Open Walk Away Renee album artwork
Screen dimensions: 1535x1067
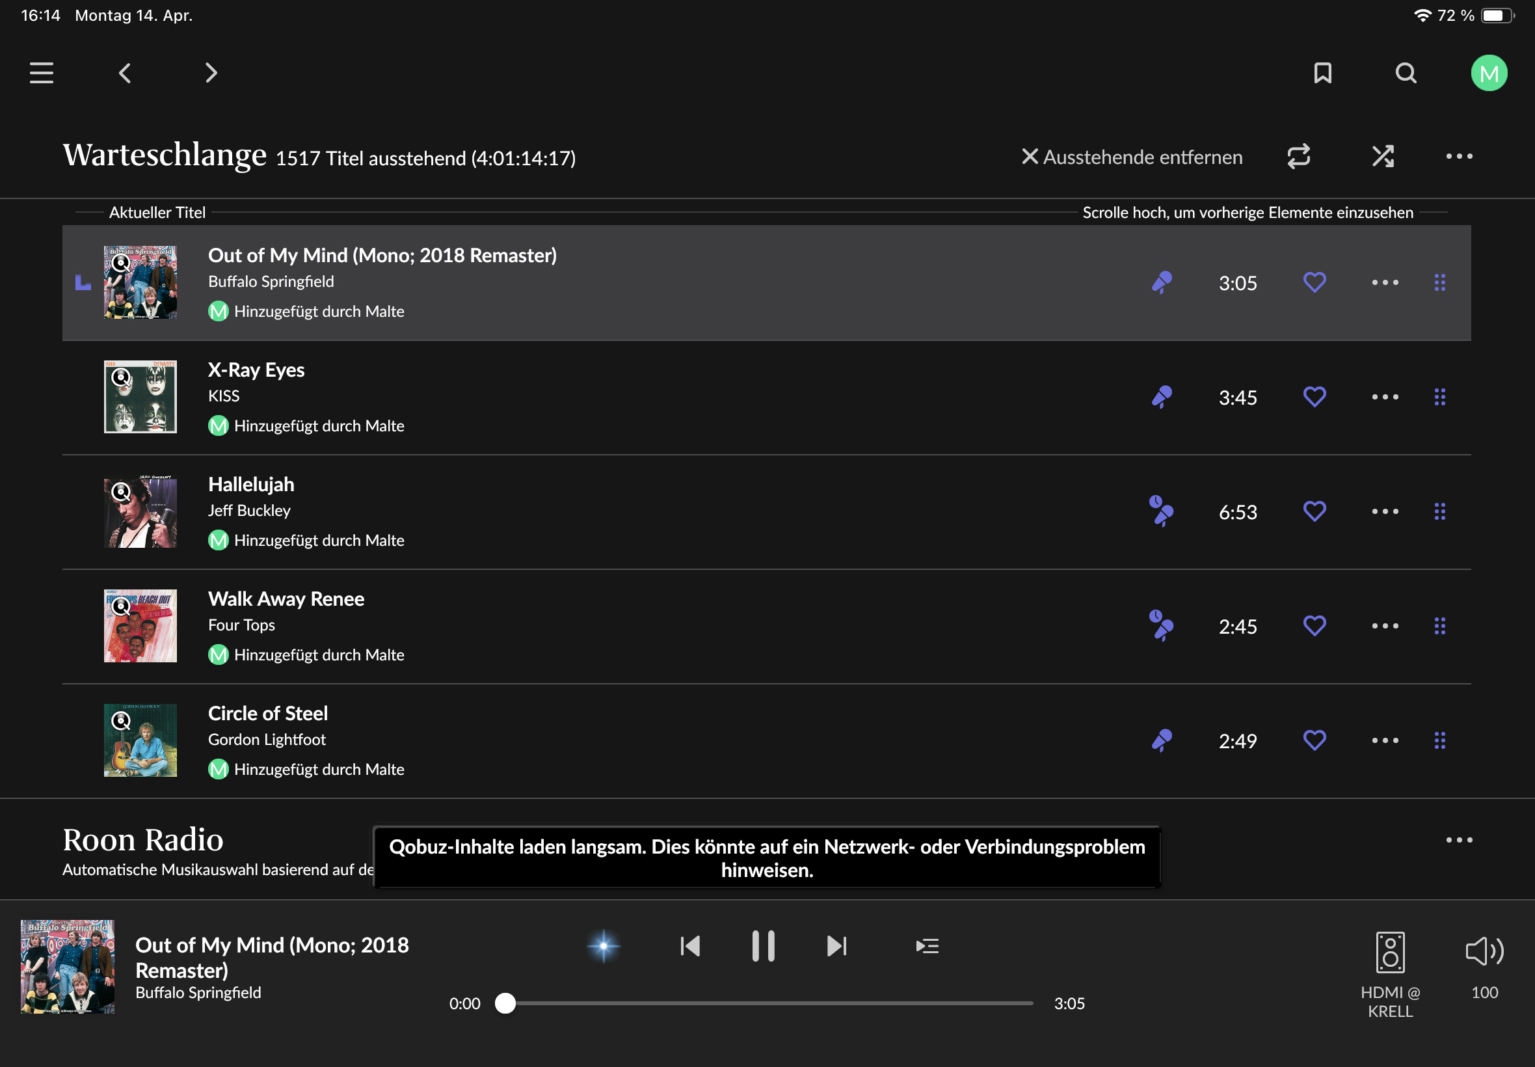[140, 626]
